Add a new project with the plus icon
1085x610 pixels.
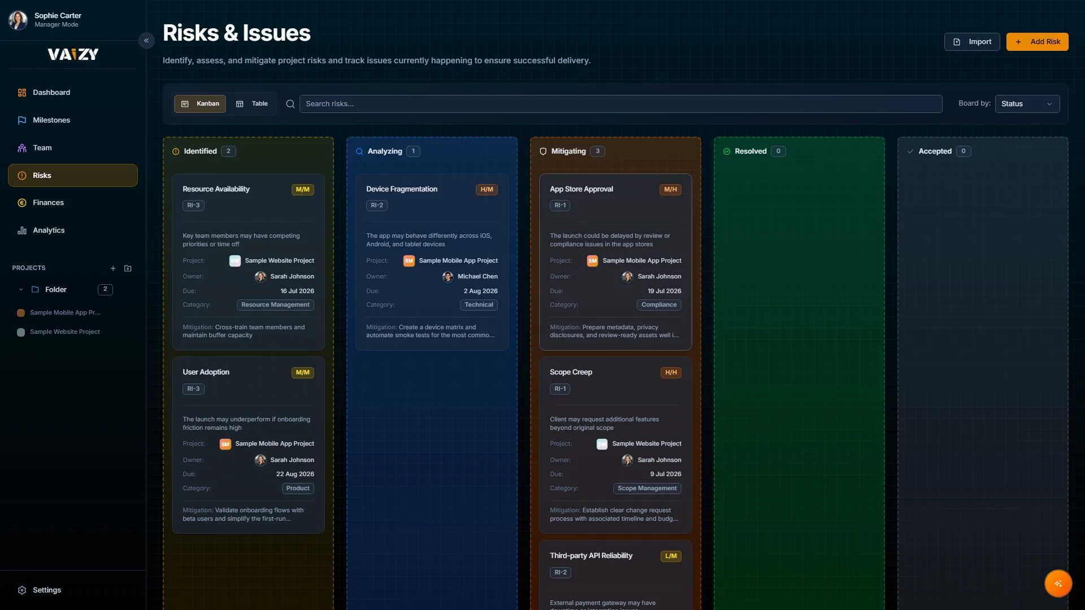(x=113, y=269)
